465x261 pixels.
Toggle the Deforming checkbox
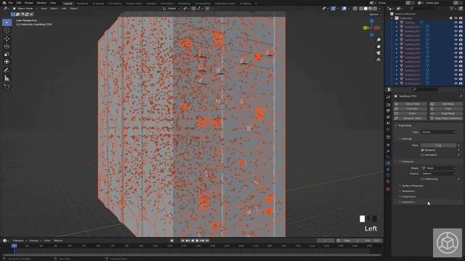pos(422,179)
